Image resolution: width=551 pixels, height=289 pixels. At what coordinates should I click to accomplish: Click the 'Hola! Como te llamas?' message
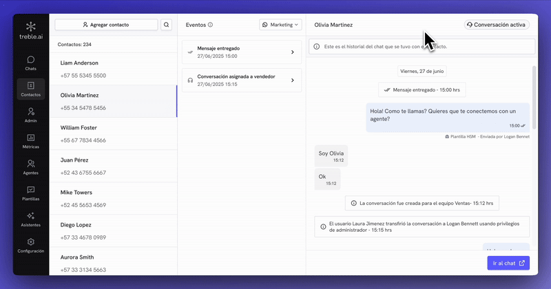(448, 118)
